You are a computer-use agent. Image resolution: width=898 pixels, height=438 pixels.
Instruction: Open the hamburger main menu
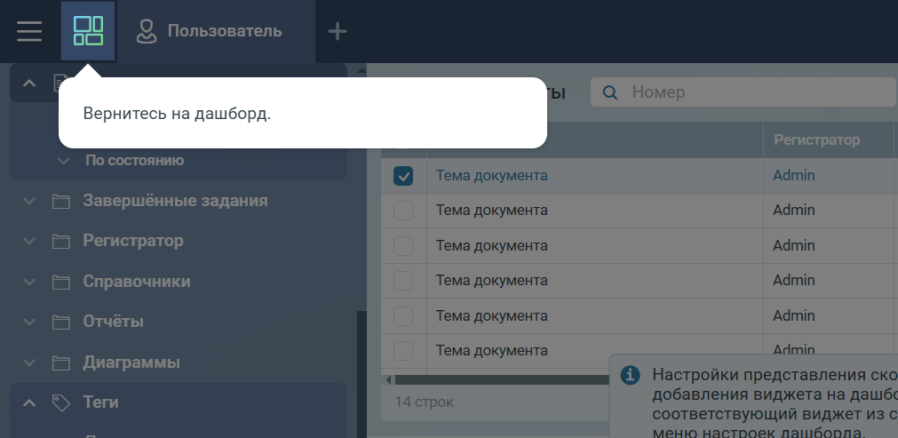29,31
